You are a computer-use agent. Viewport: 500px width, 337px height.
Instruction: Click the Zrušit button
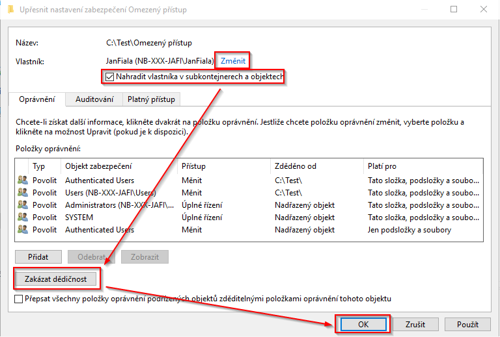[415, 324]
